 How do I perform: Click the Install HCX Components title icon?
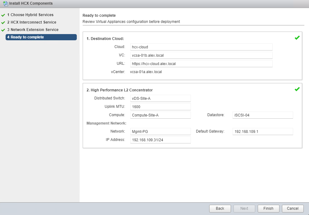click(x=5, y=3)
